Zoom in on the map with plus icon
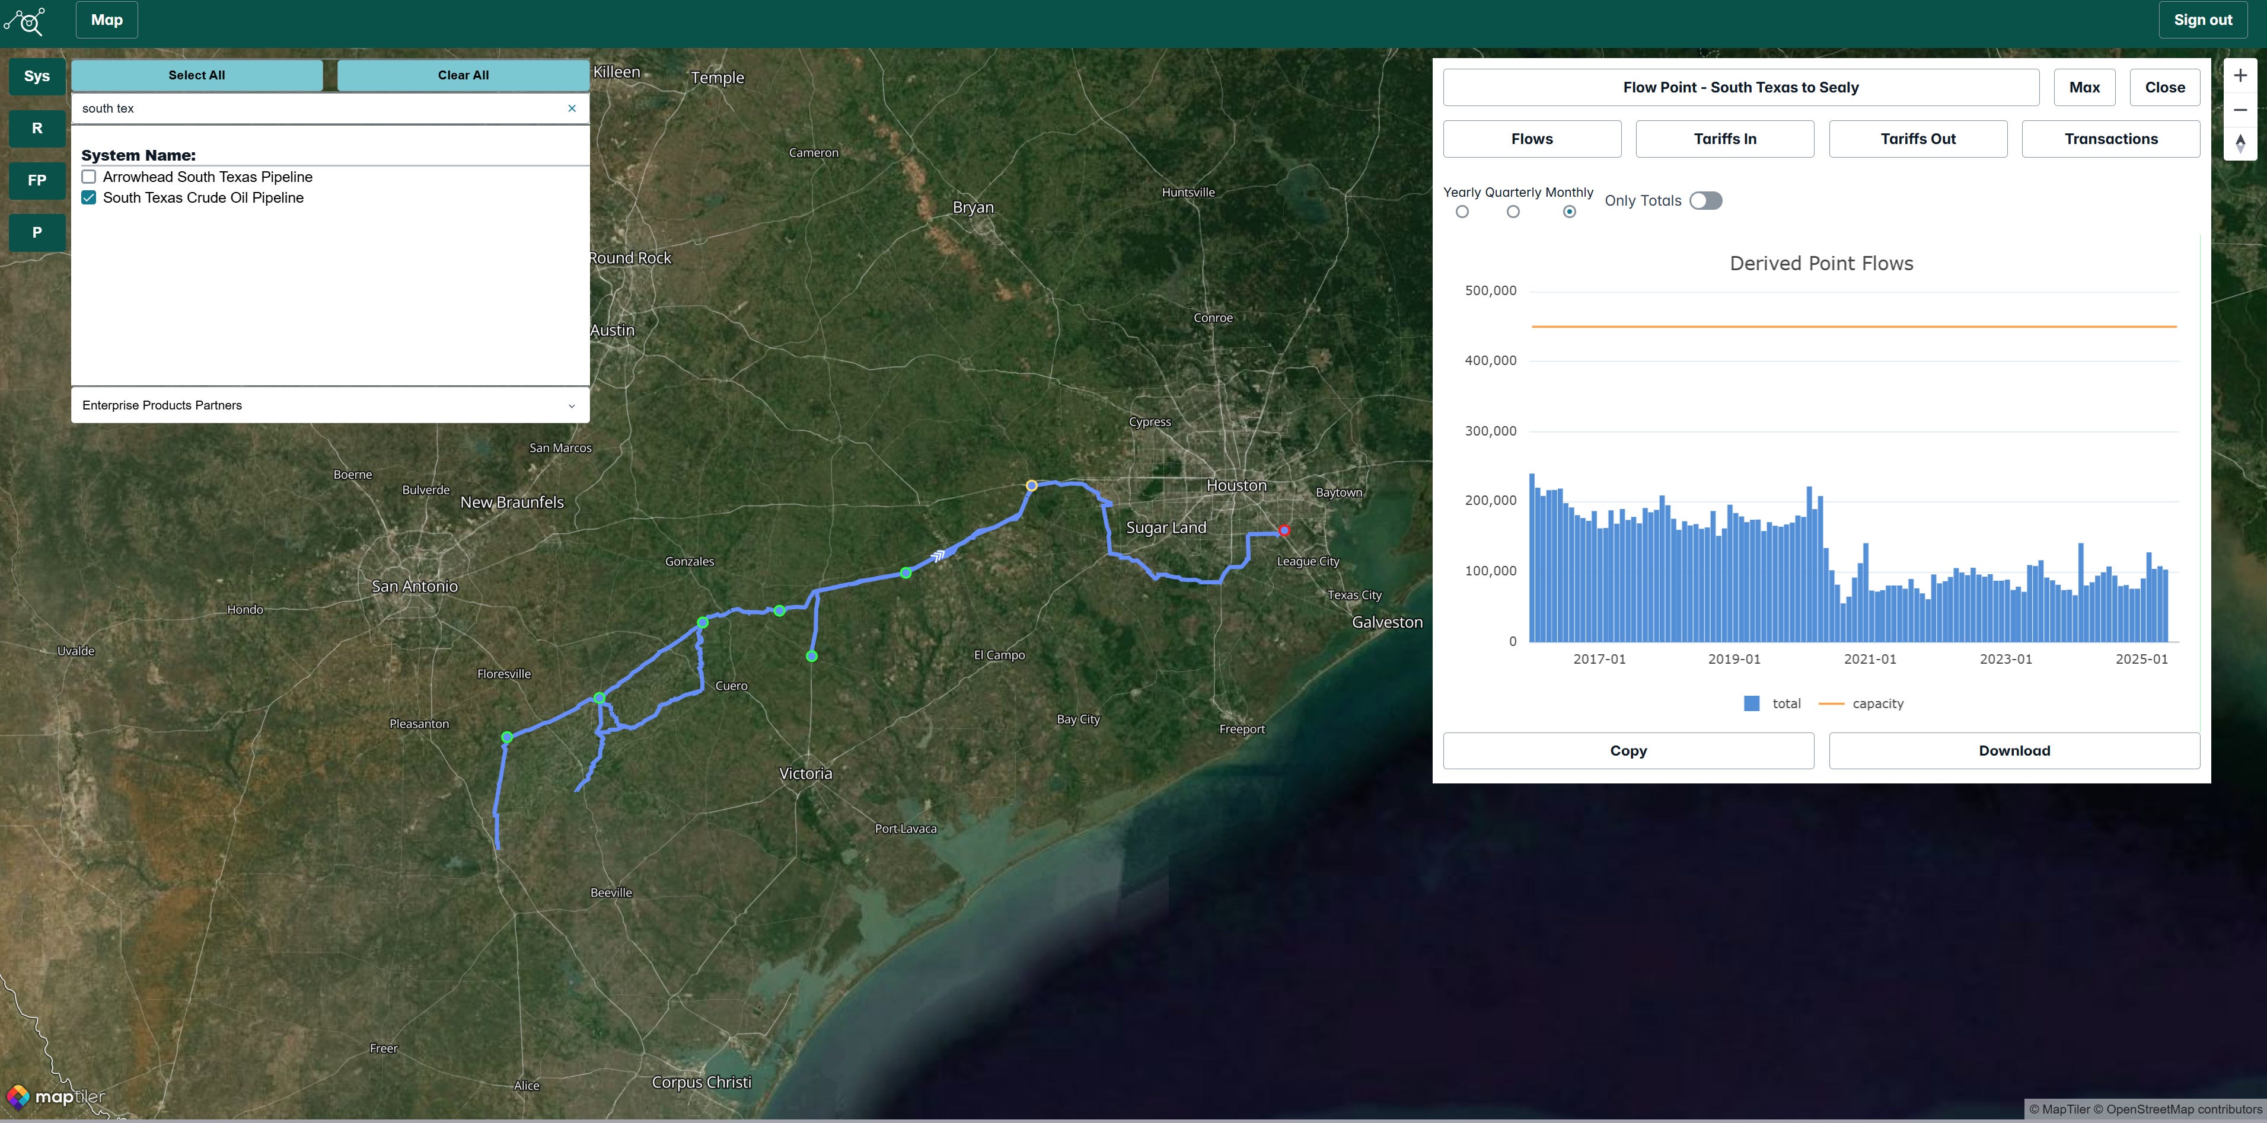 tap(2240, 76)
